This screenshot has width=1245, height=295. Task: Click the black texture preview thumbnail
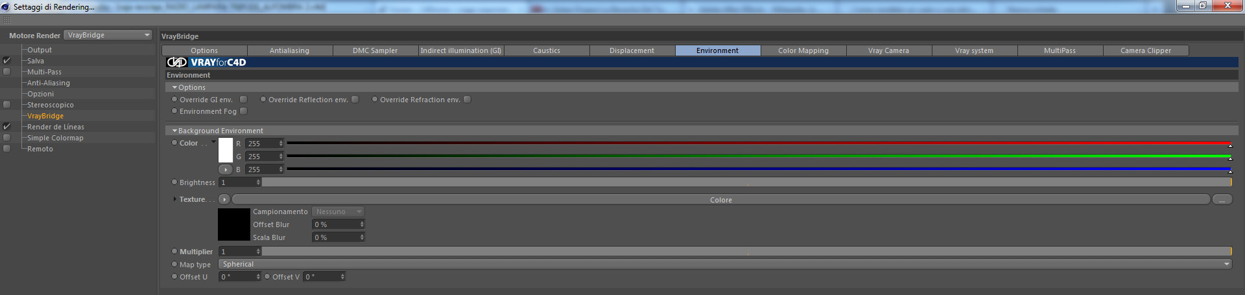[234, 224]
